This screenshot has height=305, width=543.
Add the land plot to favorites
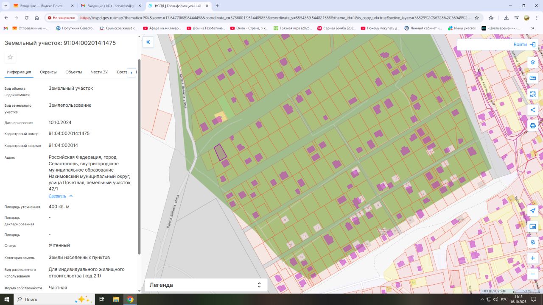[10, 57]
